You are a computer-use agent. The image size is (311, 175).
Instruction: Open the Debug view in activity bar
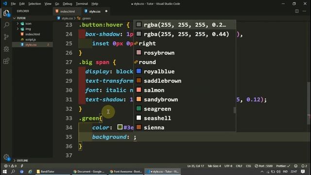(x=6, y=49)
